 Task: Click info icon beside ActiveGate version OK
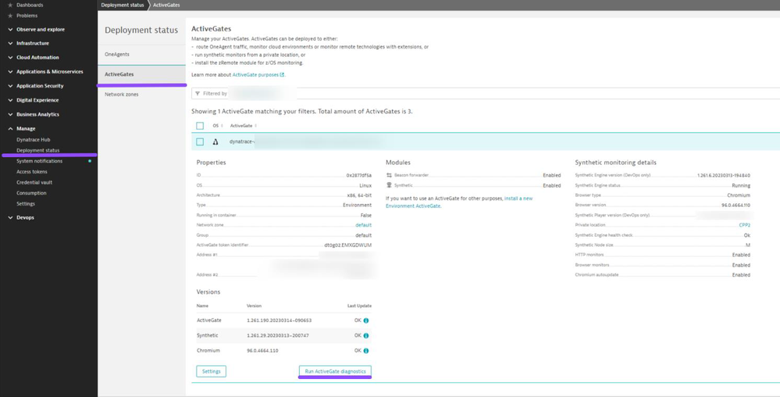coord(366,320)
